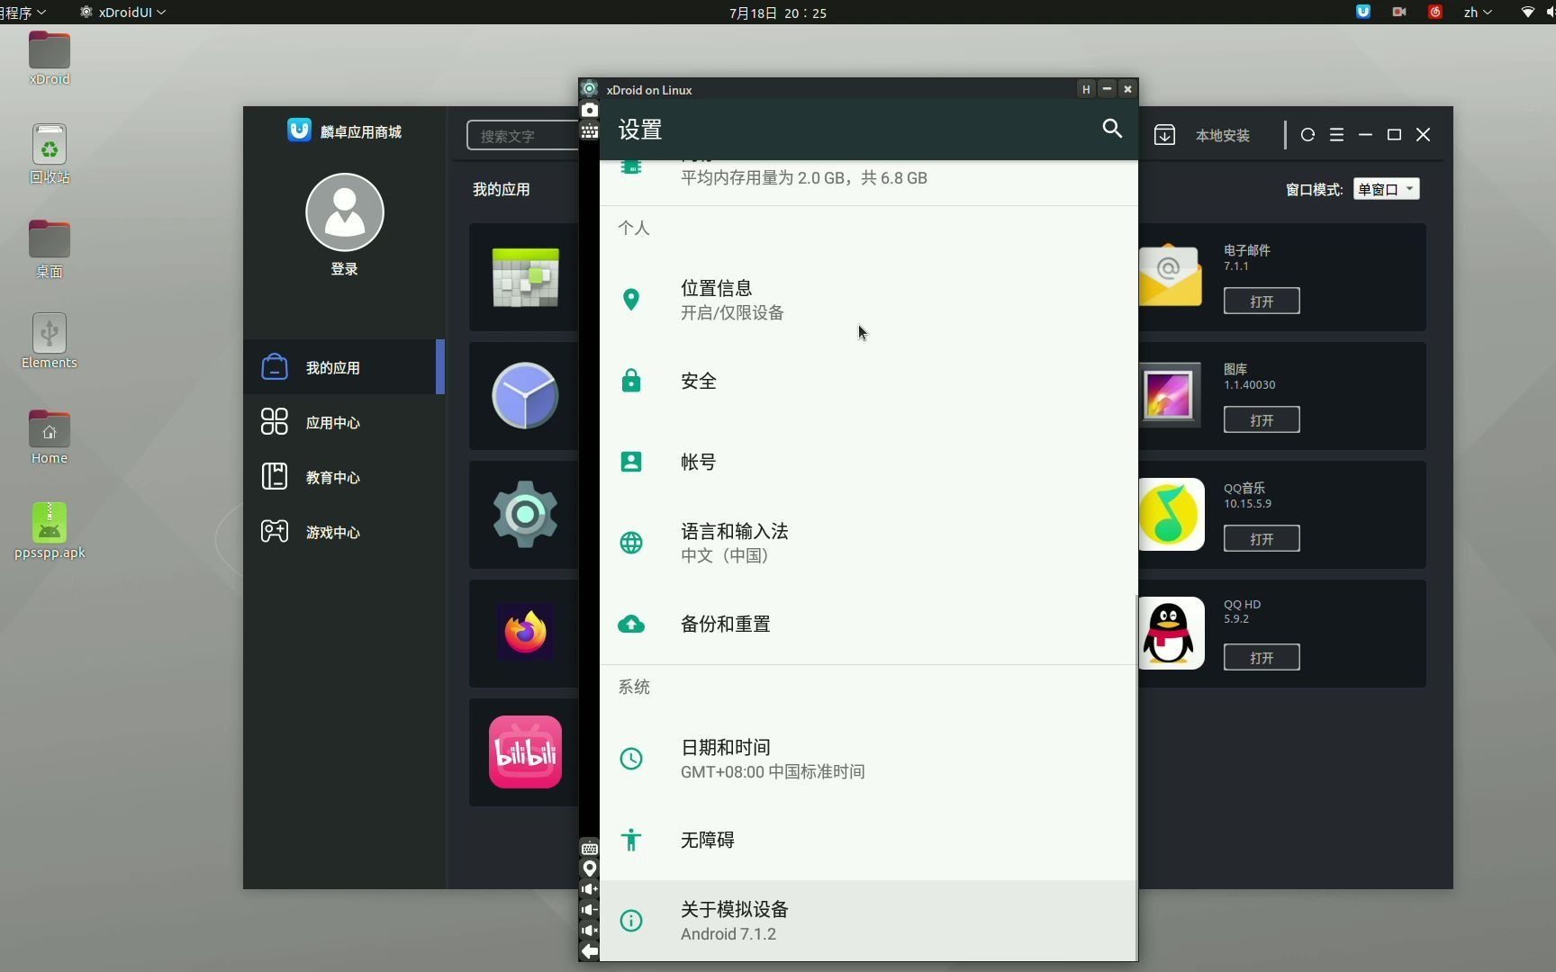Viewport: 1556px width, 972px height.
Task: Click 打开 for QQ HD app
Action: (x=1262, y=657)
